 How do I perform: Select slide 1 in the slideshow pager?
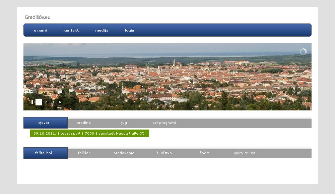39,102
